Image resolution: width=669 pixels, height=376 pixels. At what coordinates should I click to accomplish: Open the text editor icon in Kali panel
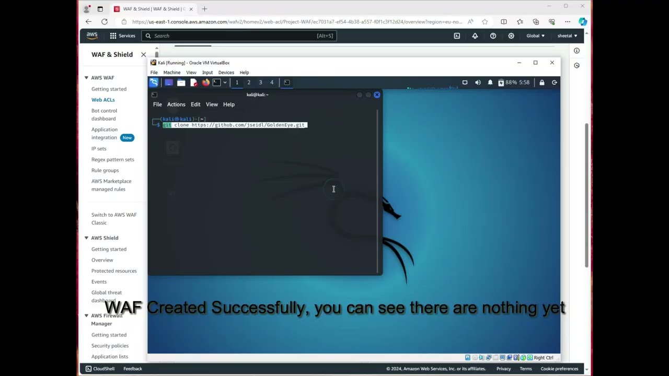(193, 83)
